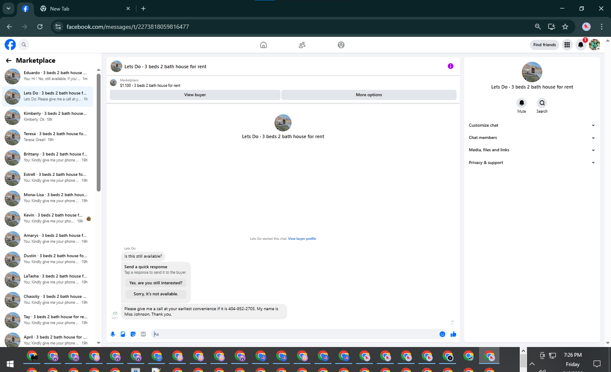Open the Facebook search icon
The image size is (611, 372).
[x=24, y=44]
